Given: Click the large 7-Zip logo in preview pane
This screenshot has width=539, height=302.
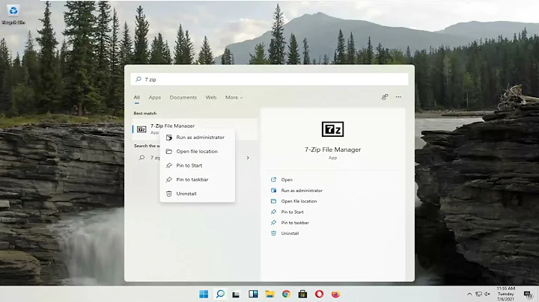Looking at the screenshot, I should click(x=332, y=129).
